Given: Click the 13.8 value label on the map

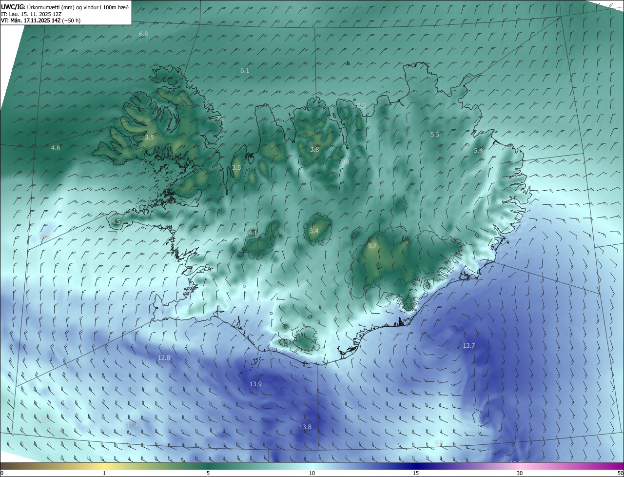Looking at the screenshot, I should (305, 427).
